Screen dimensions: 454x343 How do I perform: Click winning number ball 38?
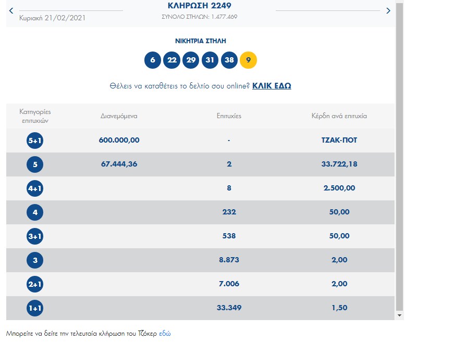pos(229,60)
